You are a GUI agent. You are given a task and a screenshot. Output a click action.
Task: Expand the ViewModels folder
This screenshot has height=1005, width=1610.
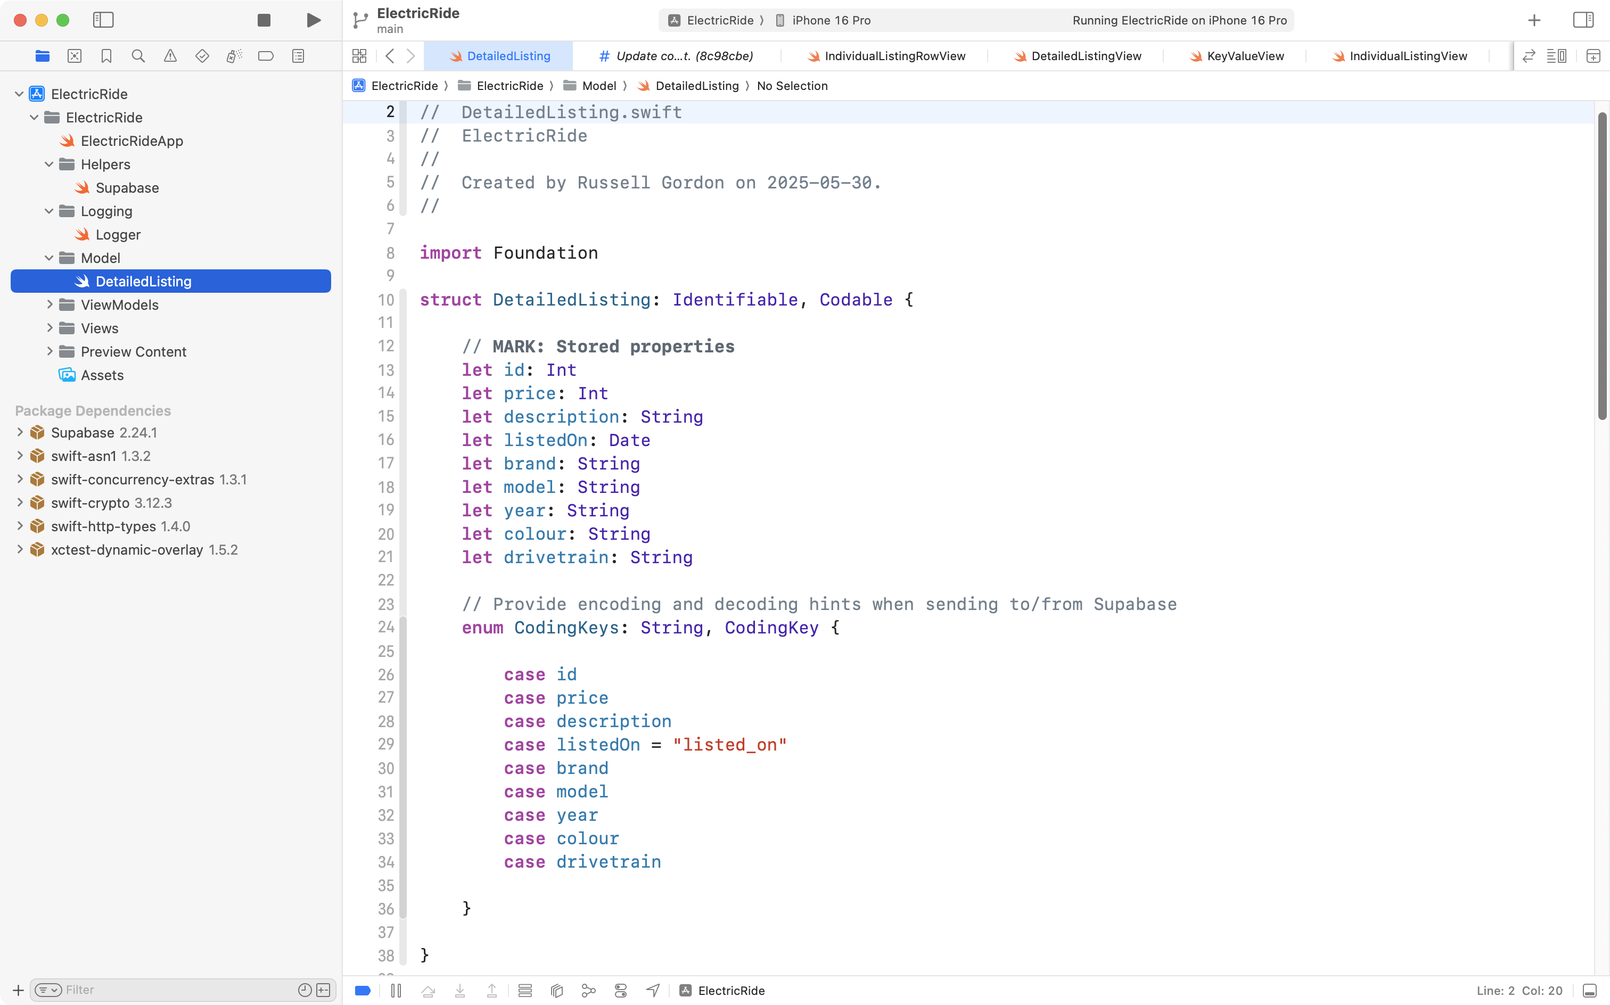(x=50, y=304)
